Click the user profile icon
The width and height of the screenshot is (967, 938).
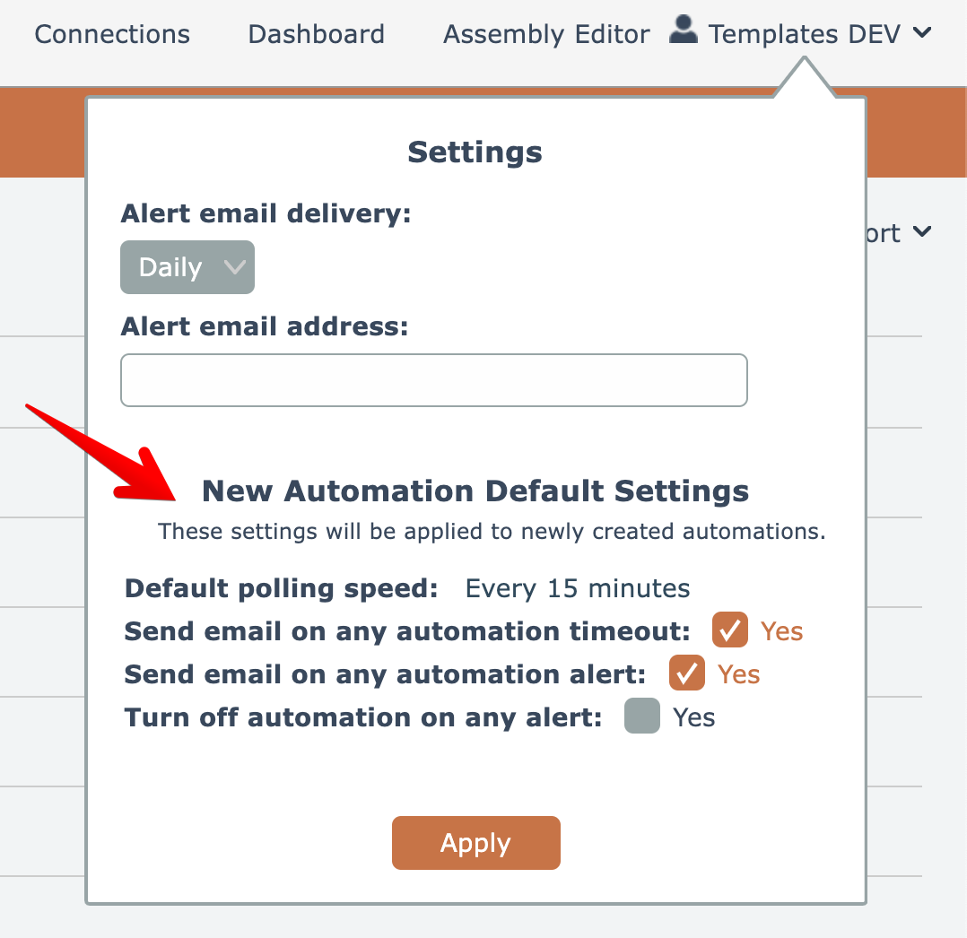point(684,31)
